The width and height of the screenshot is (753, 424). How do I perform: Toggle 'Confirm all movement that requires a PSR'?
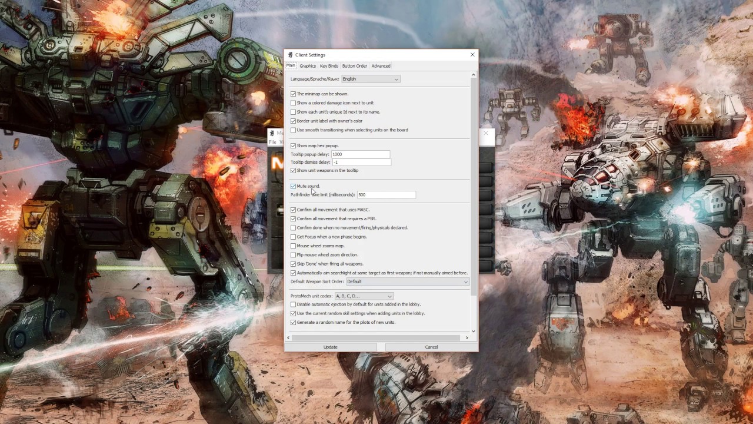pos(294,218)
